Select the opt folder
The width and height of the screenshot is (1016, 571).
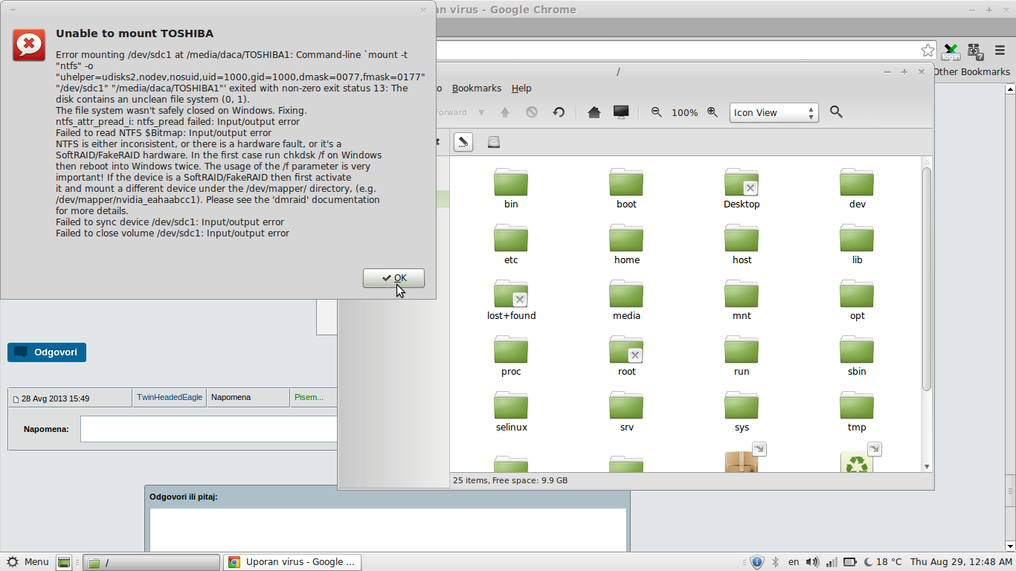point(857,300)
